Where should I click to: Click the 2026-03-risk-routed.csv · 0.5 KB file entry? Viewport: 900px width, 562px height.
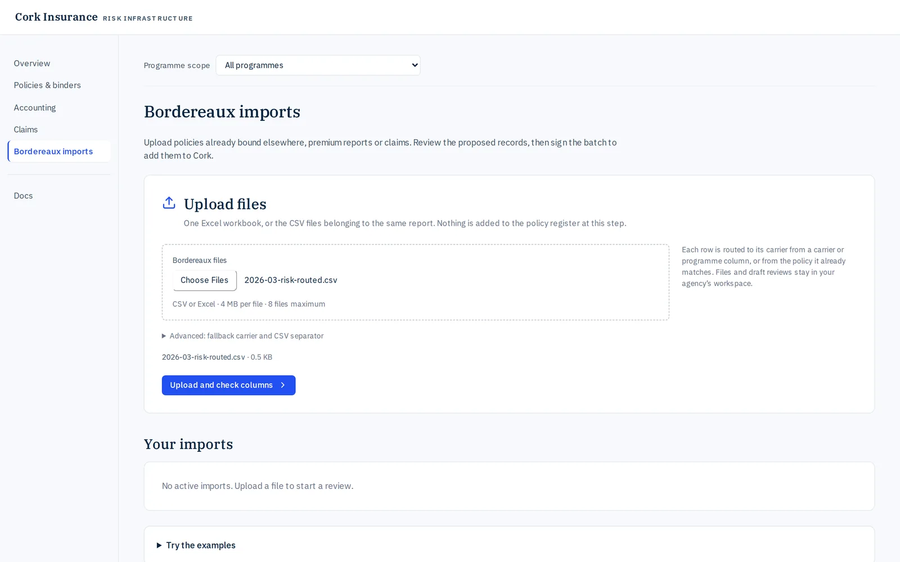click(217, 357)
